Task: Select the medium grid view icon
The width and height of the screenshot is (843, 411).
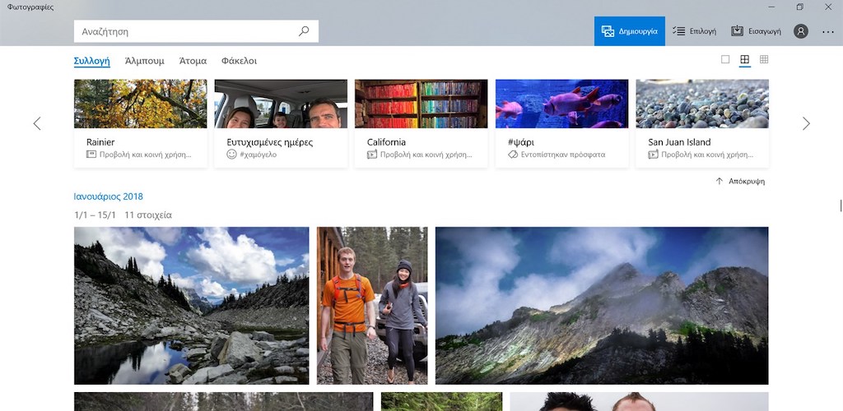Action: pyautogui.click(x=745, y=60)
